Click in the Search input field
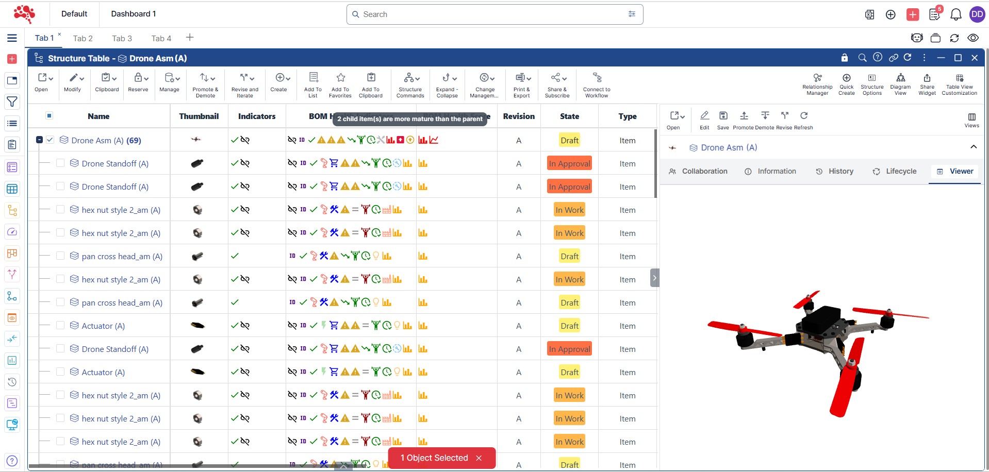Screen dimensions: 989x472 tap(490, 14)
